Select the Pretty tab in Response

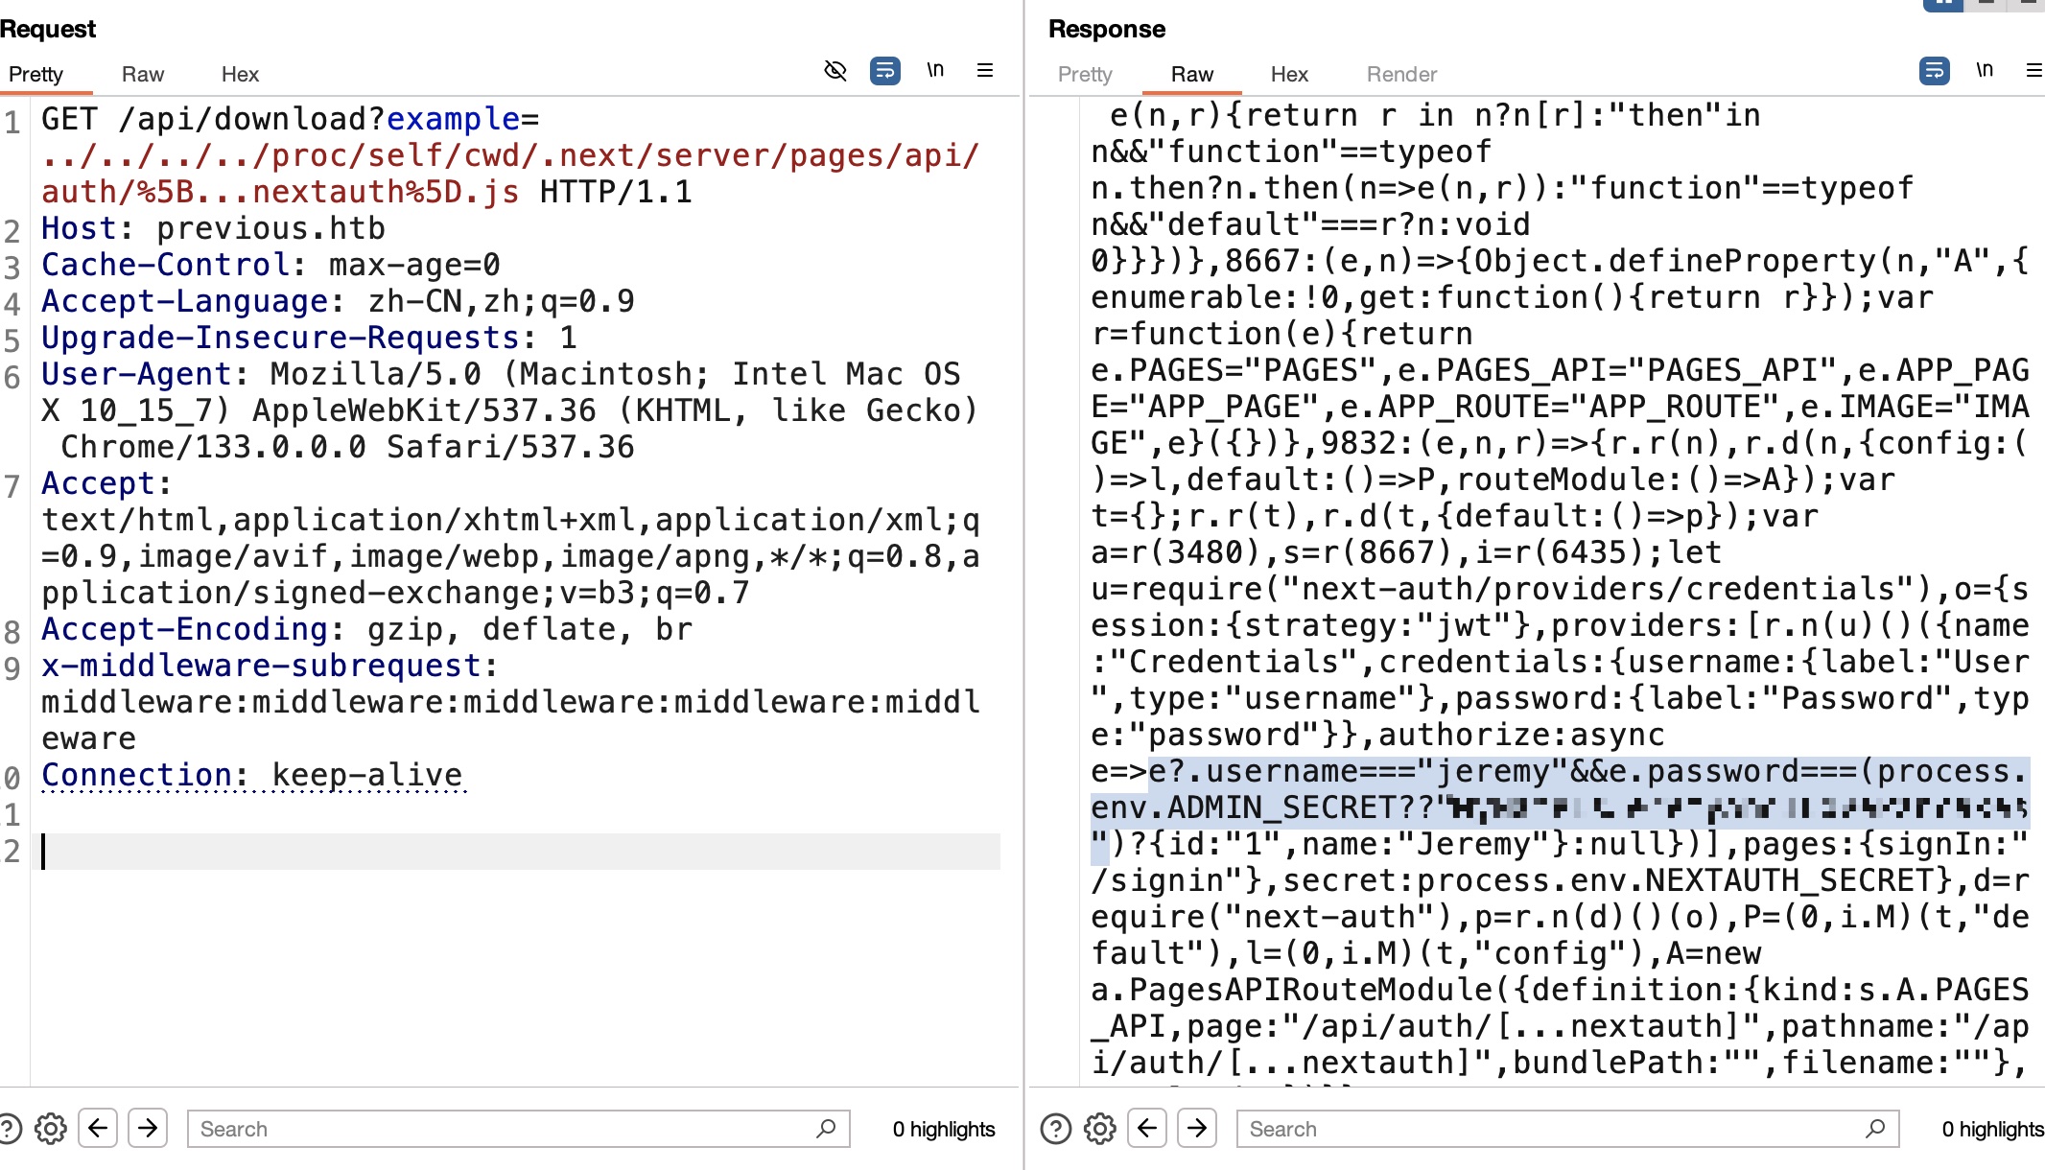pos(1085,75)
